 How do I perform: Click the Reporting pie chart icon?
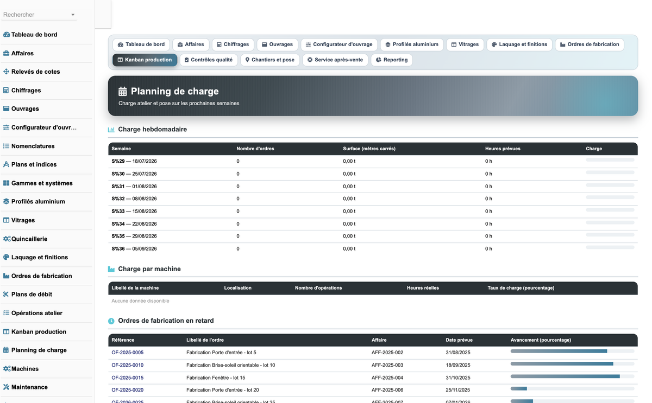[379, 60]
